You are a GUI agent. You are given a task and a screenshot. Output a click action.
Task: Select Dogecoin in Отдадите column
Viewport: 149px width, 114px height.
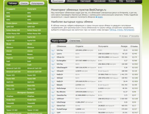(x=15, y=58)
